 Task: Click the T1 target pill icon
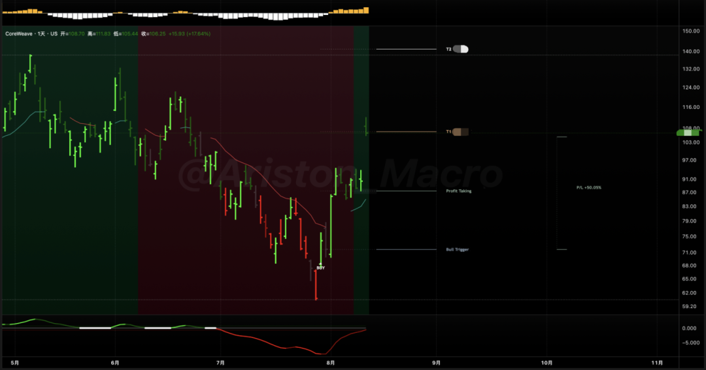[x=461, y=132]
